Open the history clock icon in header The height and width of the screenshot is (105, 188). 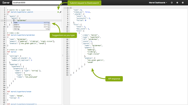pos(172,3)
